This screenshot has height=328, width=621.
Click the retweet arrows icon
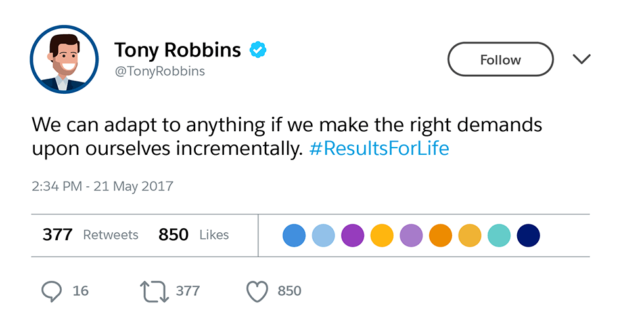point(154,291)
